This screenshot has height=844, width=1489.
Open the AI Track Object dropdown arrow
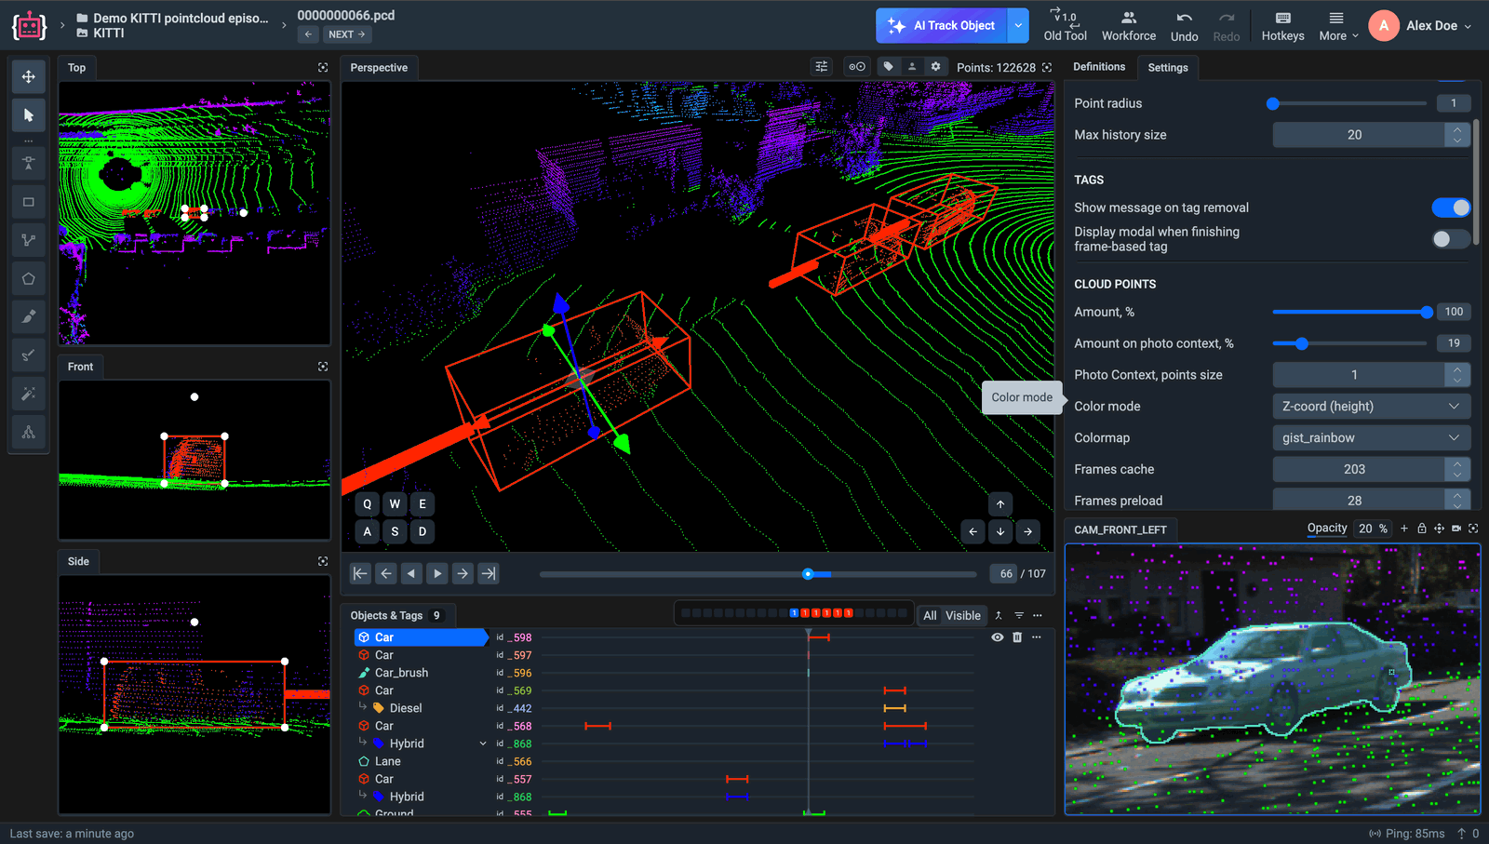[x=1019, y=26]
